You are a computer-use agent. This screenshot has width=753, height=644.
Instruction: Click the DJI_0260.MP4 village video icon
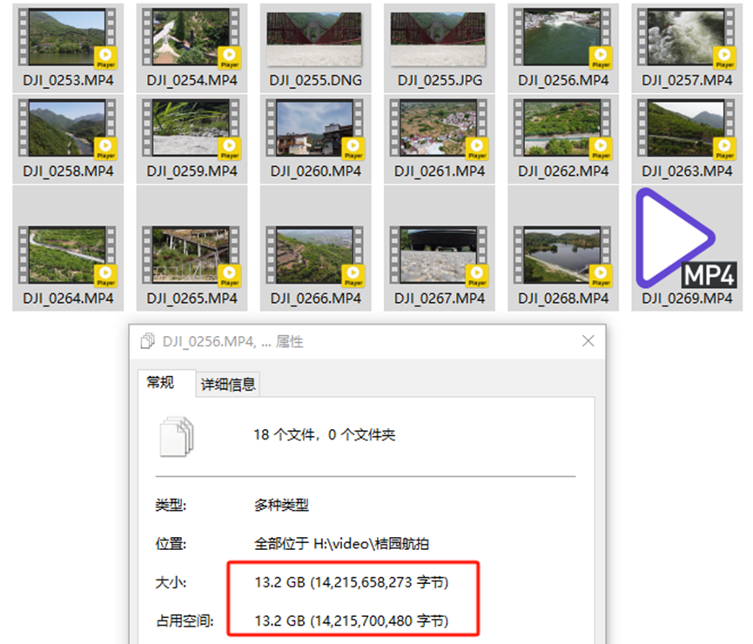click(x=315, y=131)
